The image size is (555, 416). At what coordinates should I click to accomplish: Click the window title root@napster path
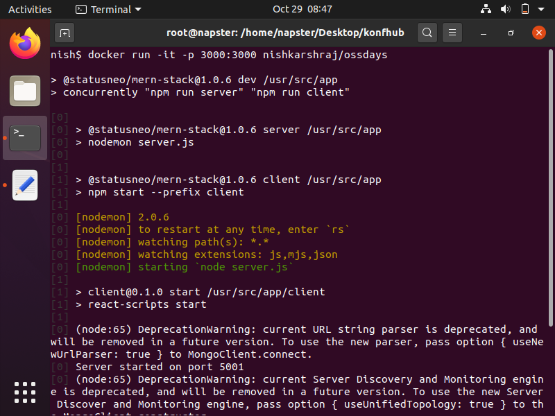[x=285, y=33]
